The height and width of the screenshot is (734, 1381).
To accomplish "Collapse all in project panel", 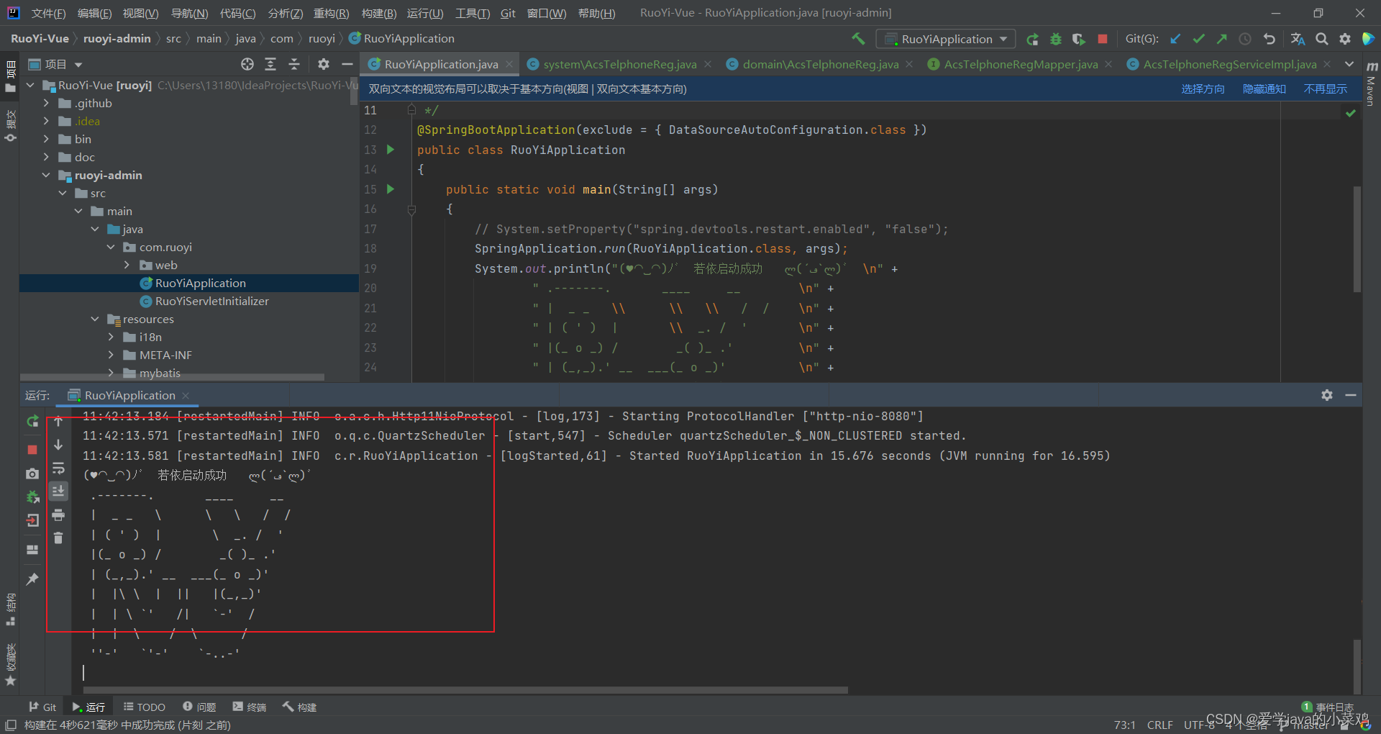I will 294,64.
